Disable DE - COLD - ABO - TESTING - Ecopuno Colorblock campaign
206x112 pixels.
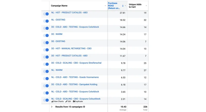pos(46,28)
